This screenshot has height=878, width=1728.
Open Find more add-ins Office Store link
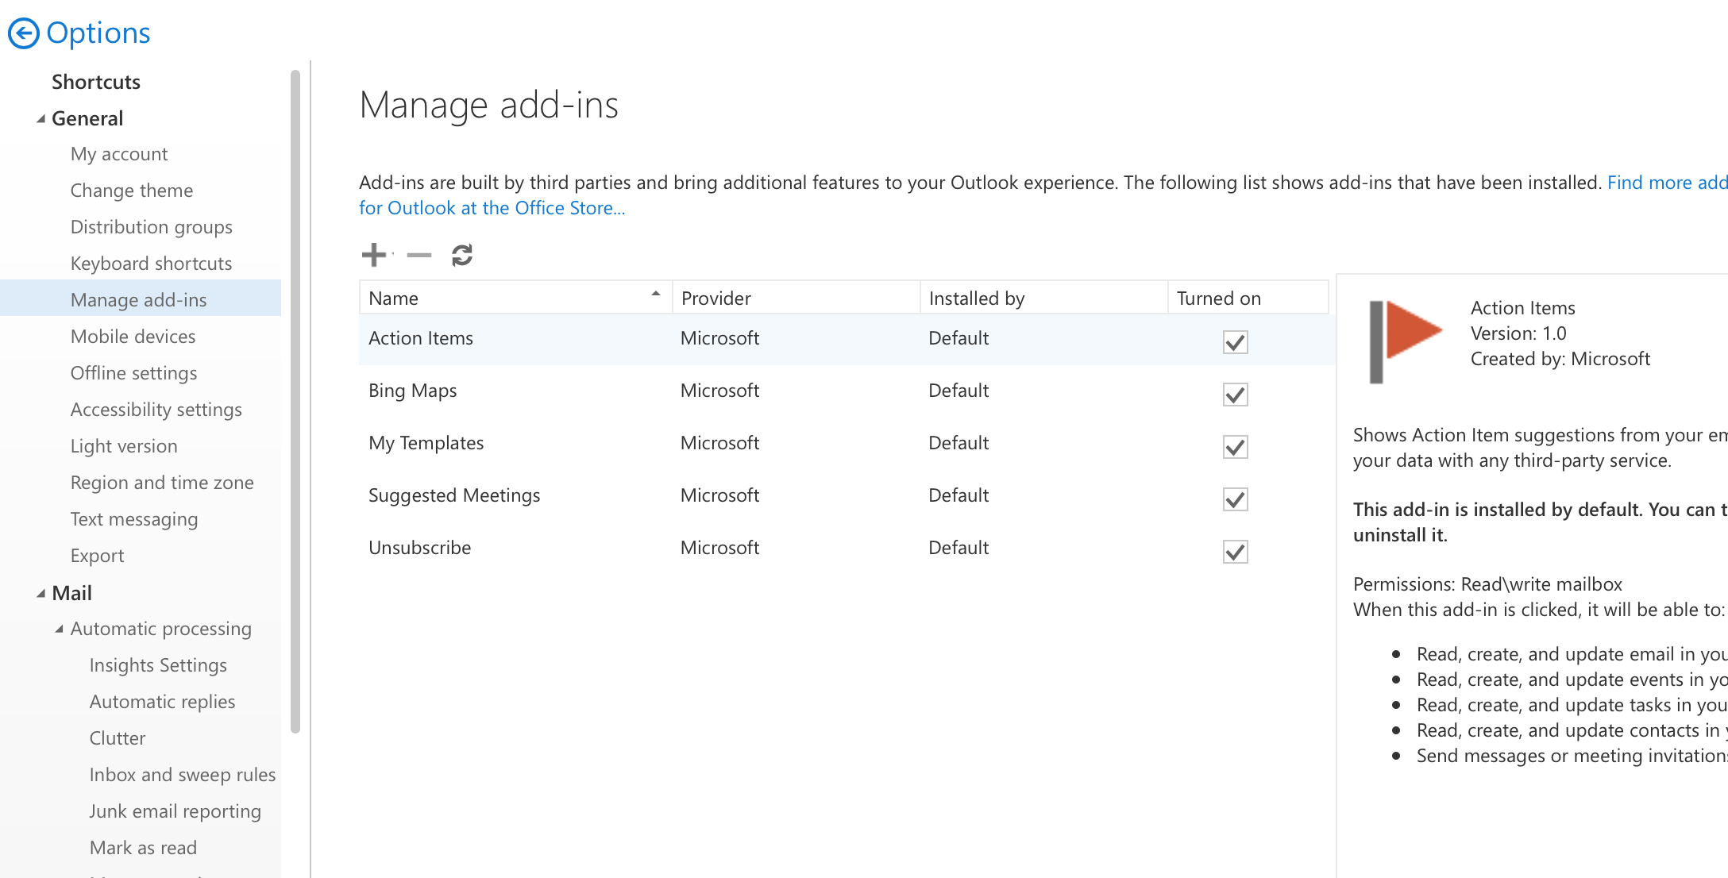[x=1667, y=183]
